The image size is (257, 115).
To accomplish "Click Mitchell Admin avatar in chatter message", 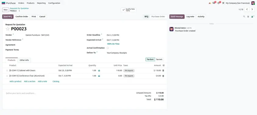I will (x=171, y=29).
